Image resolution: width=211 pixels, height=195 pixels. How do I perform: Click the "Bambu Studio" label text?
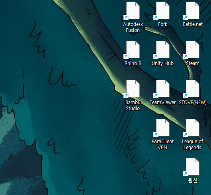pyautogui.click(x=133, y=105)
